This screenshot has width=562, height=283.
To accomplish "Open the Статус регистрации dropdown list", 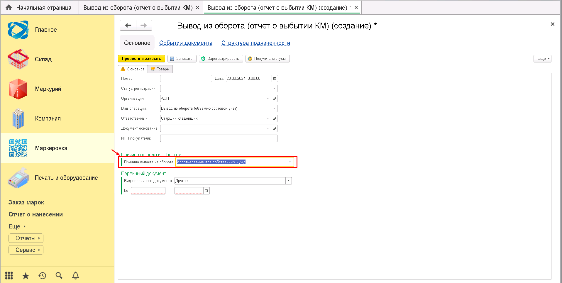I will tap(274, 89).
